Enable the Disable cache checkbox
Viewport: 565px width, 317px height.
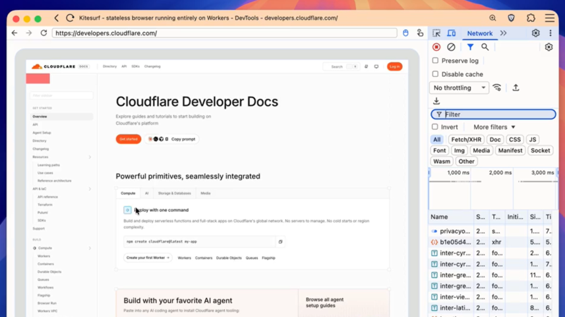pos(435,74)
